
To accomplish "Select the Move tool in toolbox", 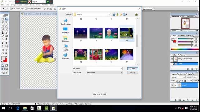I will (x=7, y=19).
